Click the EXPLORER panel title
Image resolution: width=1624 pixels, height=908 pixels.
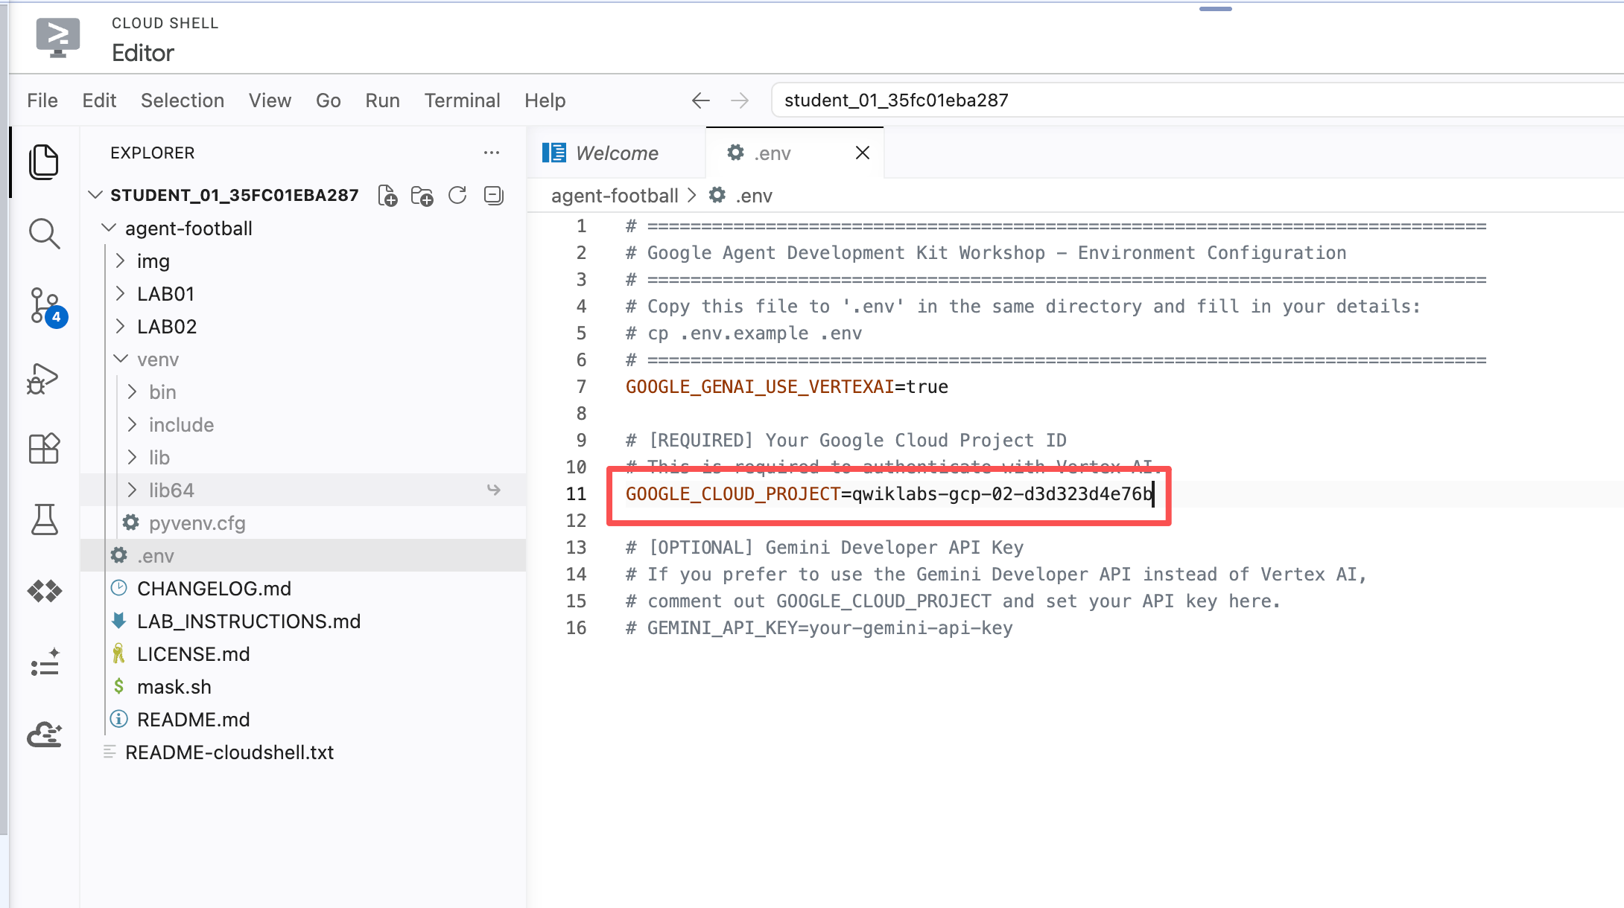(x=152, y=153)
